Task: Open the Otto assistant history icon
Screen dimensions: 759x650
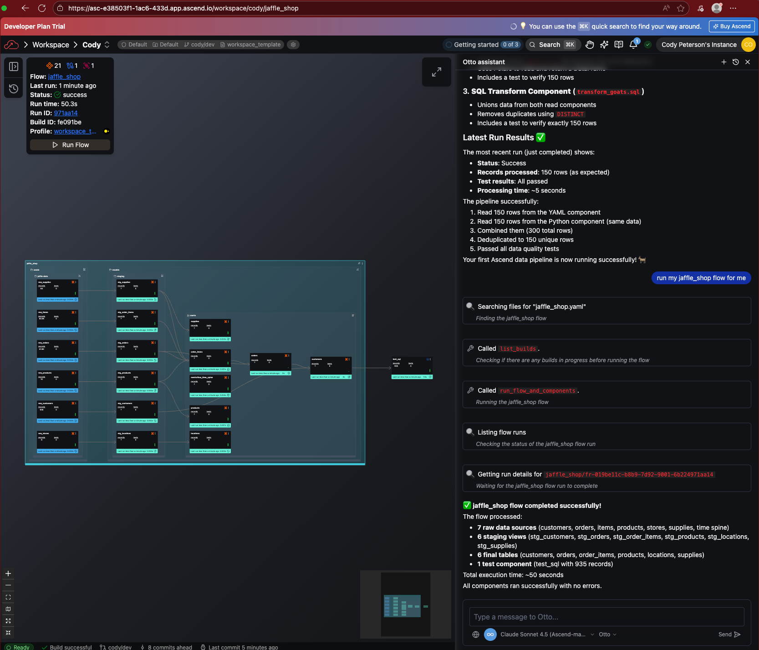Action: click(736, 62)
